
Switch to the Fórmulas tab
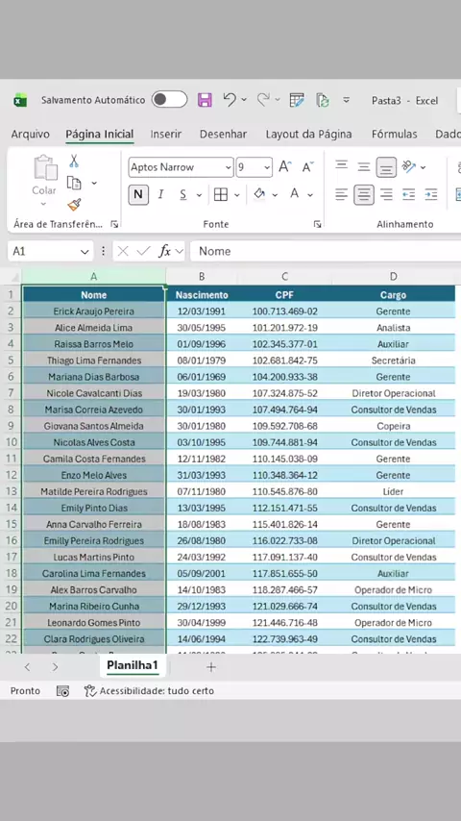click(395, 134)
